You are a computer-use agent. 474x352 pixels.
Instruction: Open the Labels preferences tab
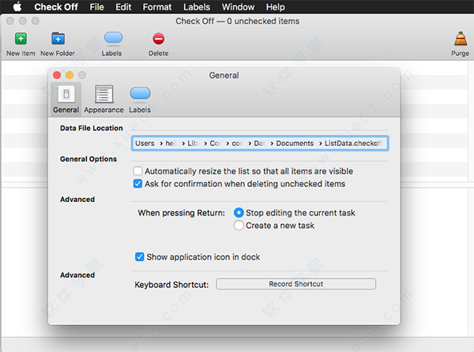(140, 99)
